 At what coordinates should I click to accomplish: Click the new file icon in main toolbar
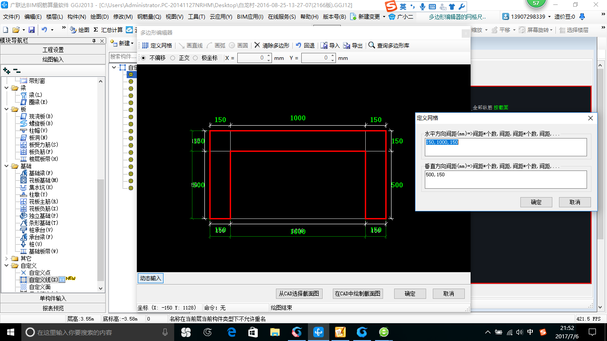click(5, 30)
